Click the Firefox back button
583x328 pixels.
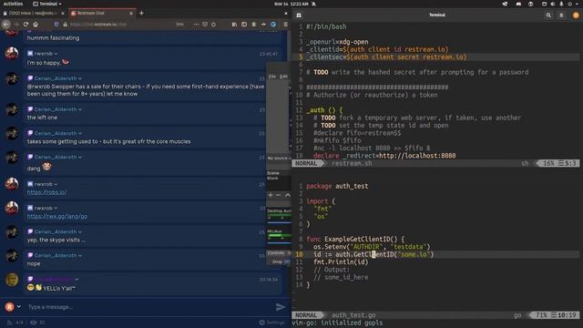[x=6, y=25]
